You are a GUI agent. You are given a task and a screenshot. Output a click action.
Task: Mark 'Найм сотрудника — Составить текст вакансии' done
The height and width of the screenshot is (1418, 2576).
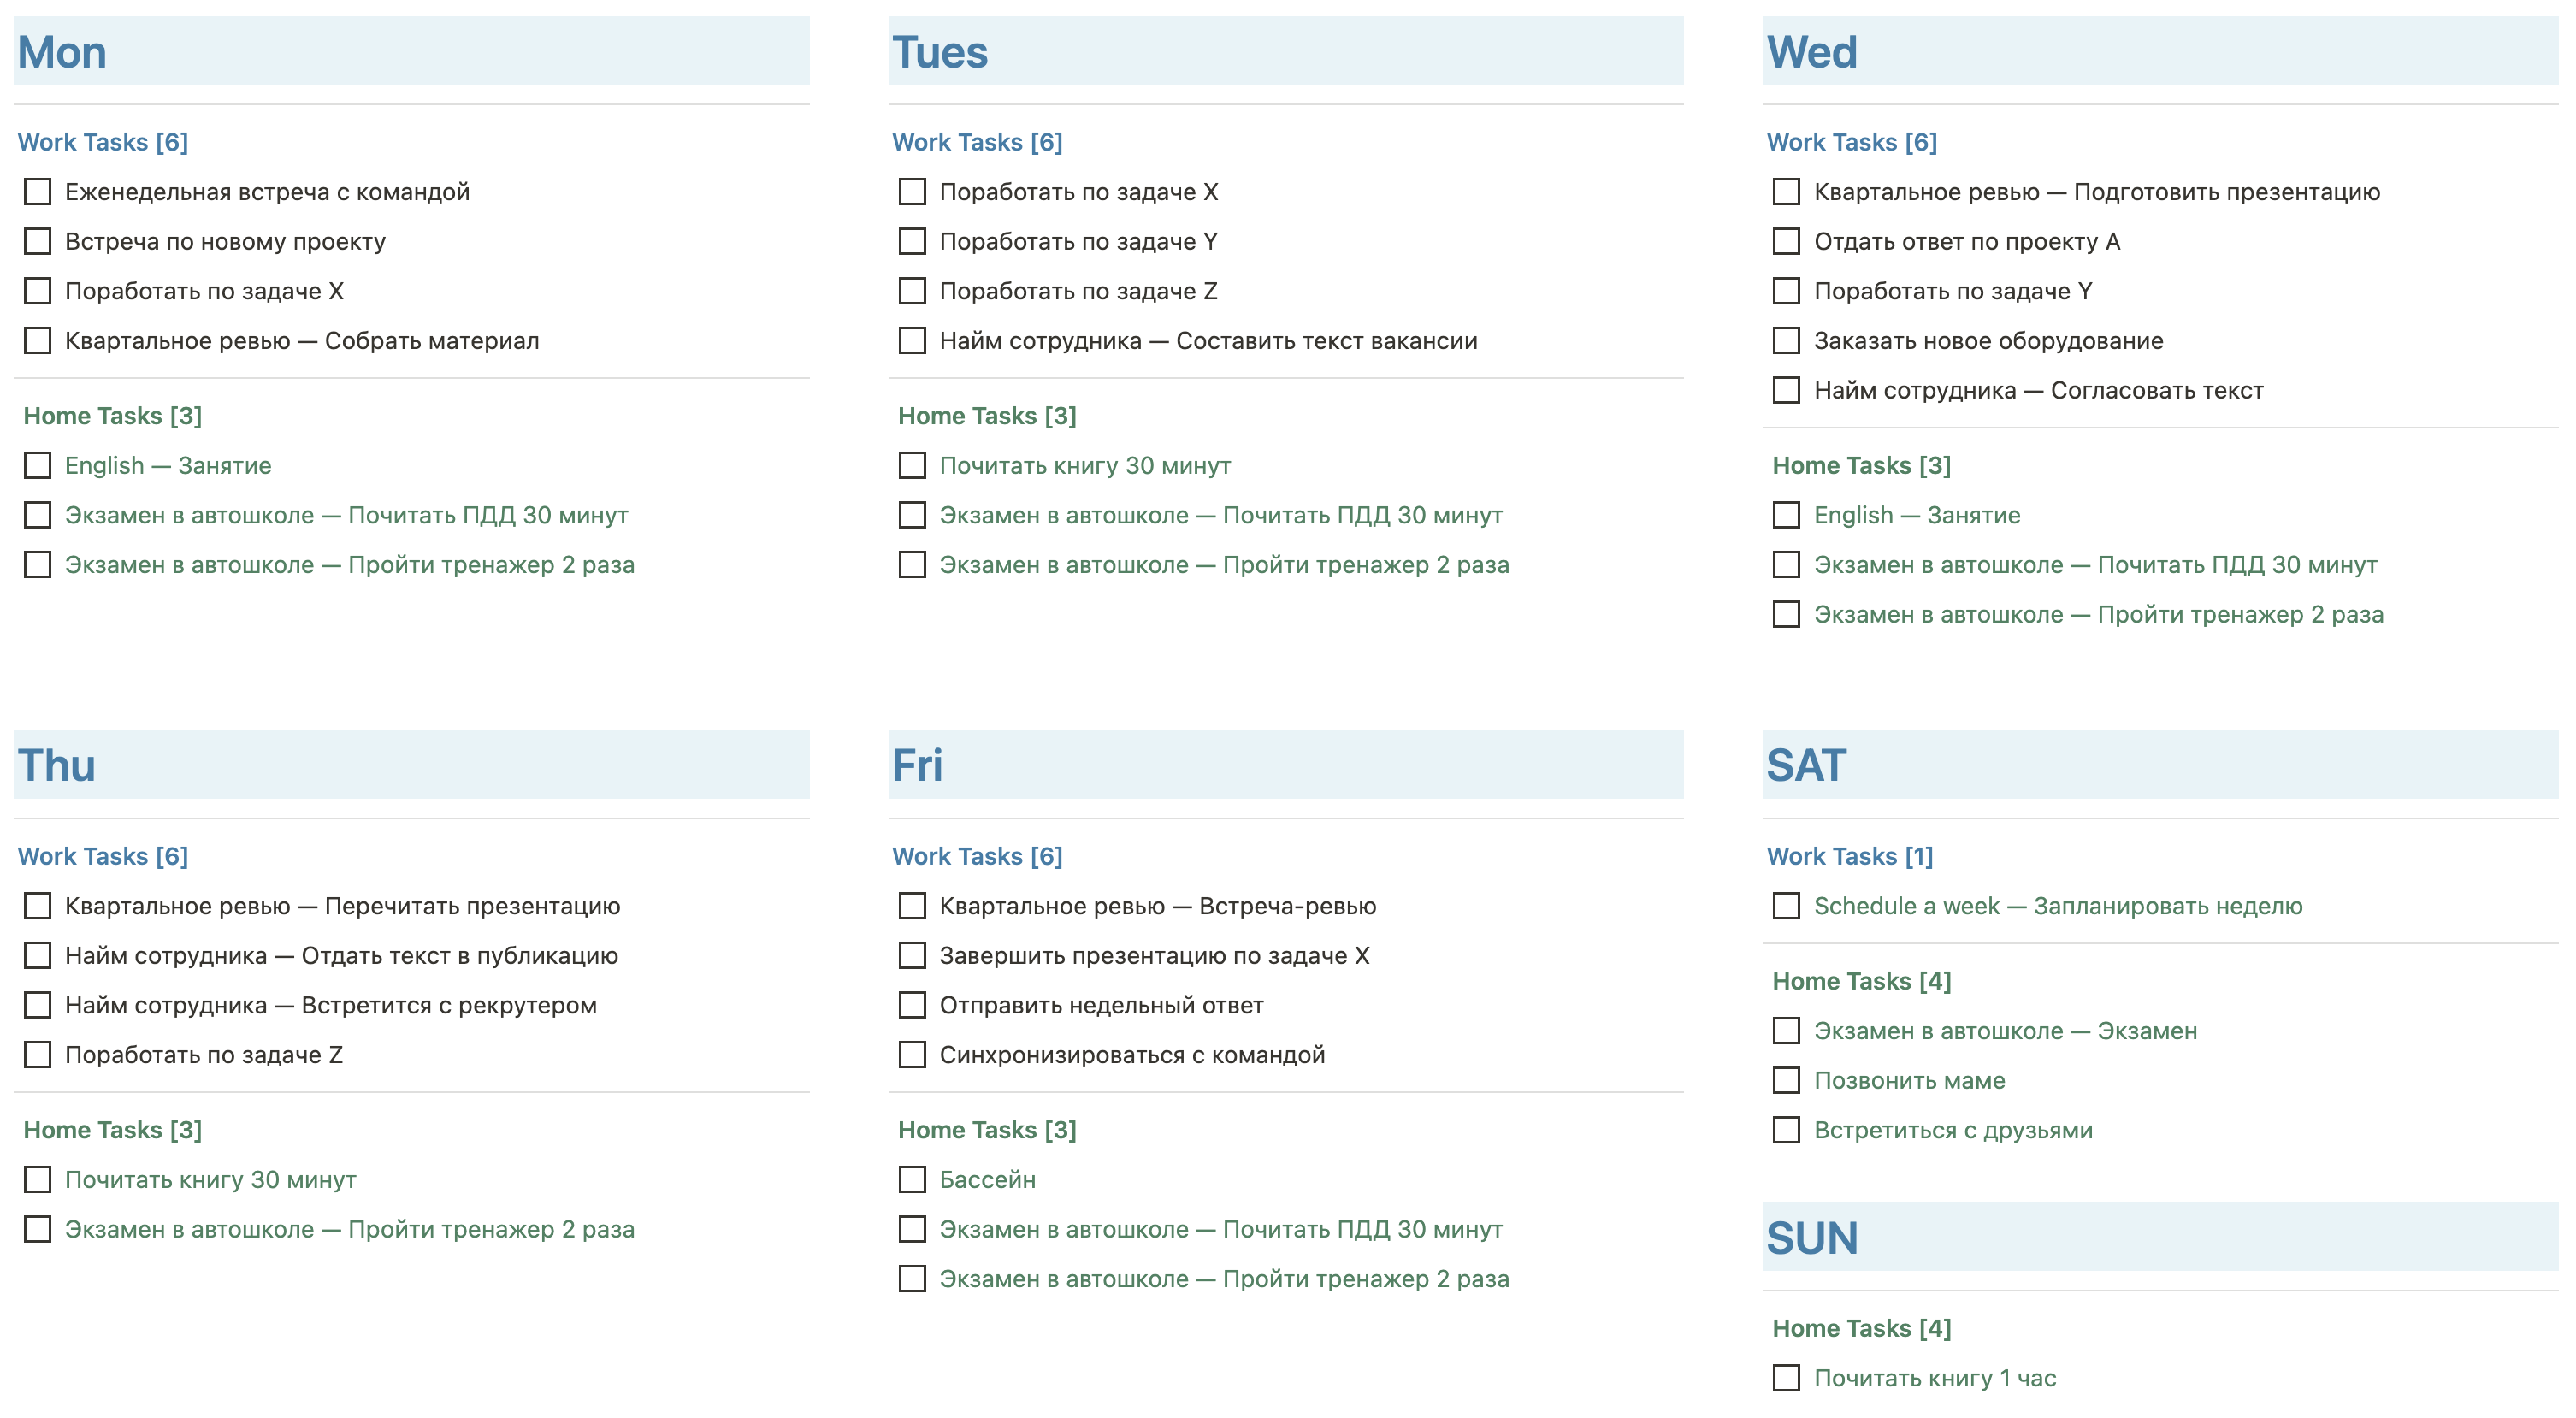[x=912, y=341]
